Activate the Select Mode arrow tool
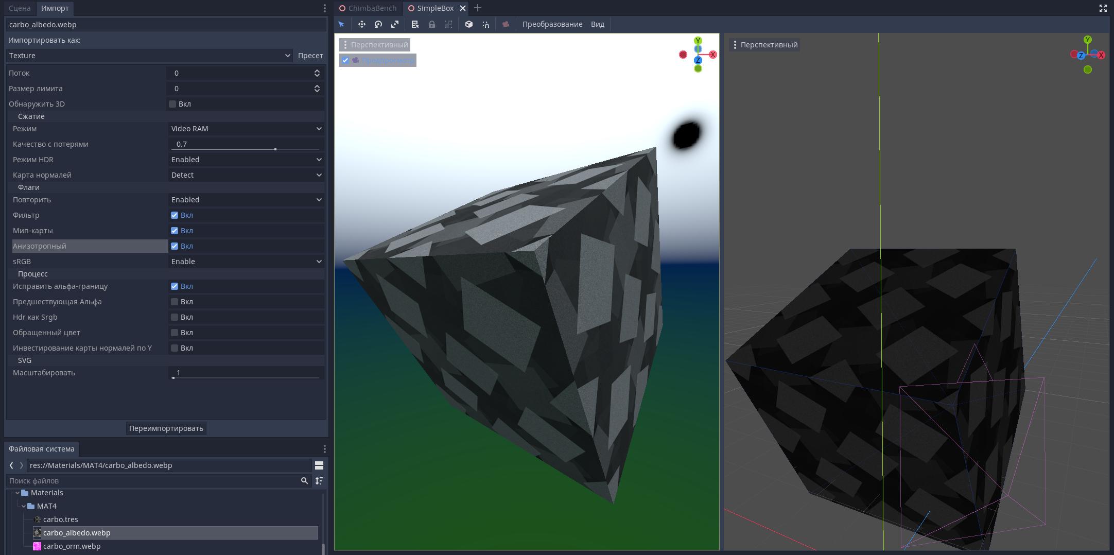Viewport: 1114px width, 555px height. [x=341, y=24]
